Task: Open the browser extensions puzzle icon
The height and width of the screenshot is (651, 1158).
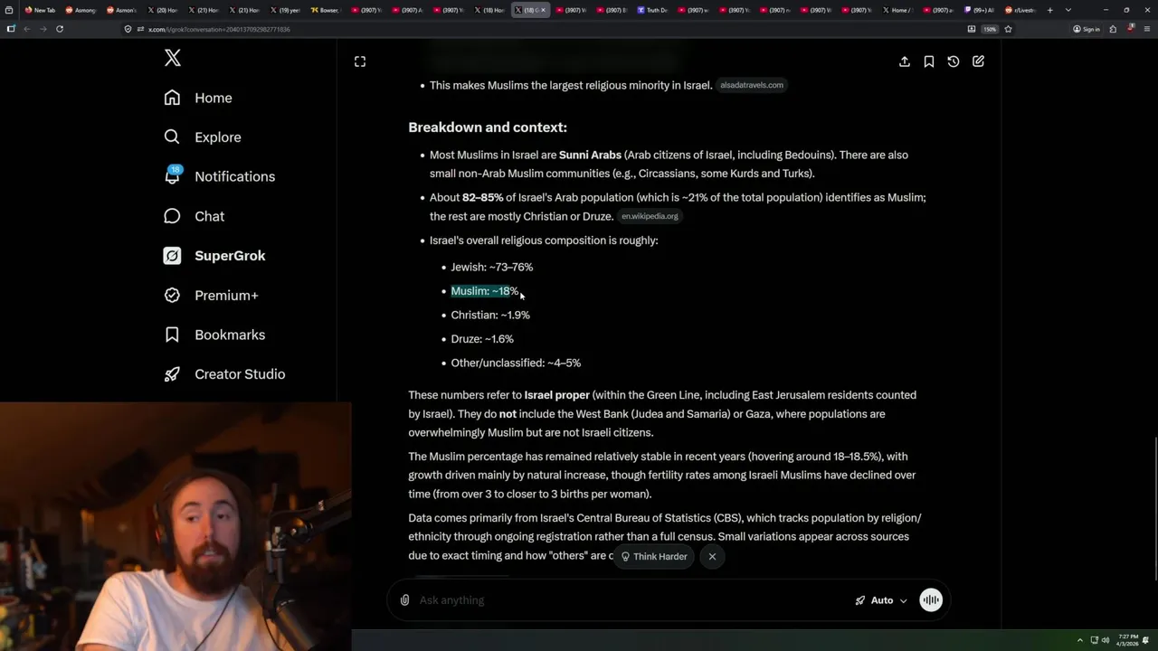Action: (1113, 29)
